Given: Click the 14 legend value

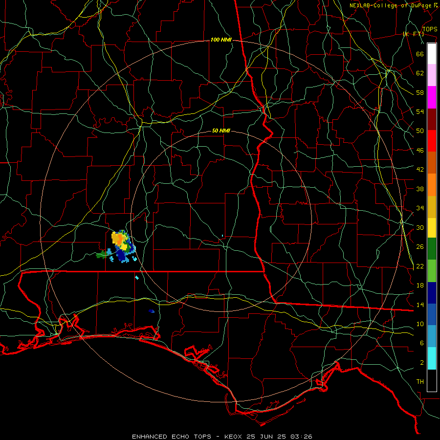Looking at the screenshot, I should coord(420,305).
